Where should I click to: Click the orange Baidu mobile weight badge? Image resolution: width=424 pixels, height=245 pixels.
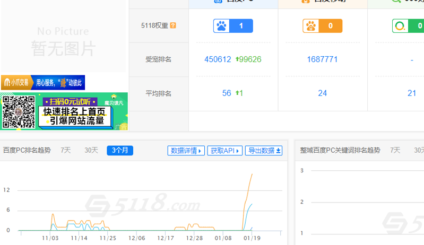[322, 25]
